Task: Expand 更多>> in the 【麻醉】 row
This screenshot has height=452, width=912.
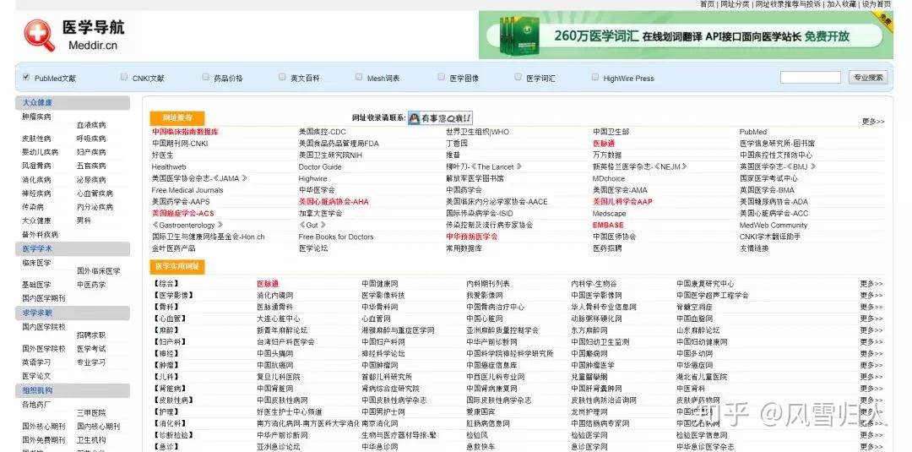Action: point(871,330)
